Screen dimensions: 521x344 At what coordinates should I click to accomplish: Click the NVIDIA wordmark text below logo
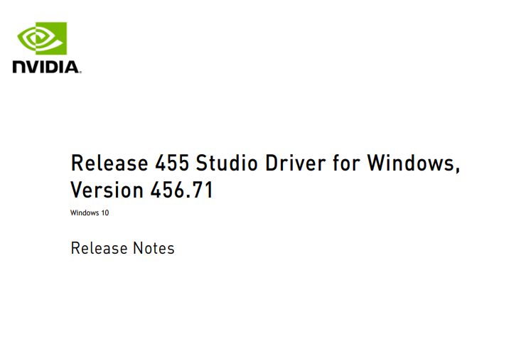46,67
